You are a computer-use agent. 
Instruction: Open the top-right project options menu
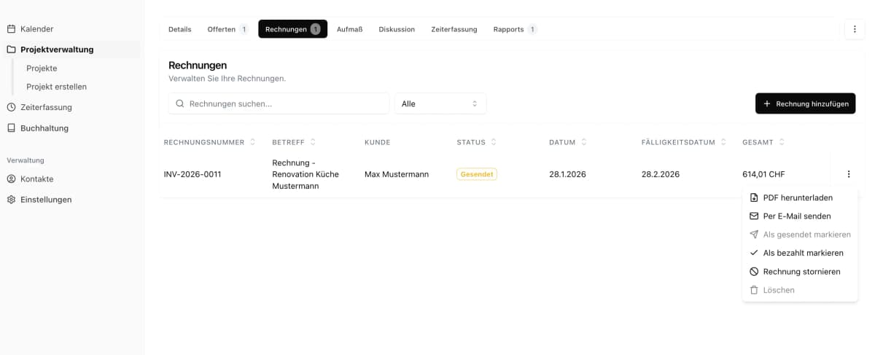coord(855,29)
